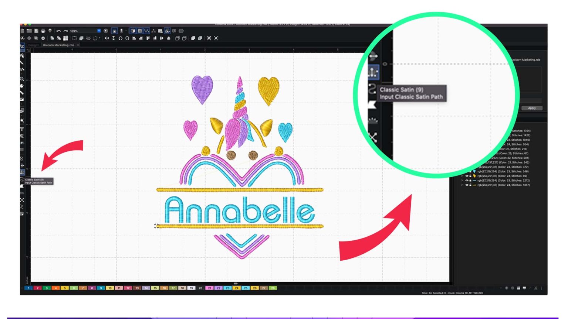Select the Classic Satin Path tool
Screen dimensions: 568x319
tap(22, 172)
